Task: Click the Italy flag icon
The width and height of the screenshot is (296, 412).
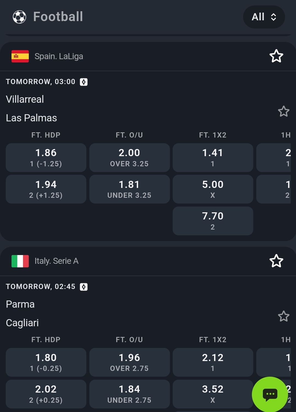Action: 20,261
